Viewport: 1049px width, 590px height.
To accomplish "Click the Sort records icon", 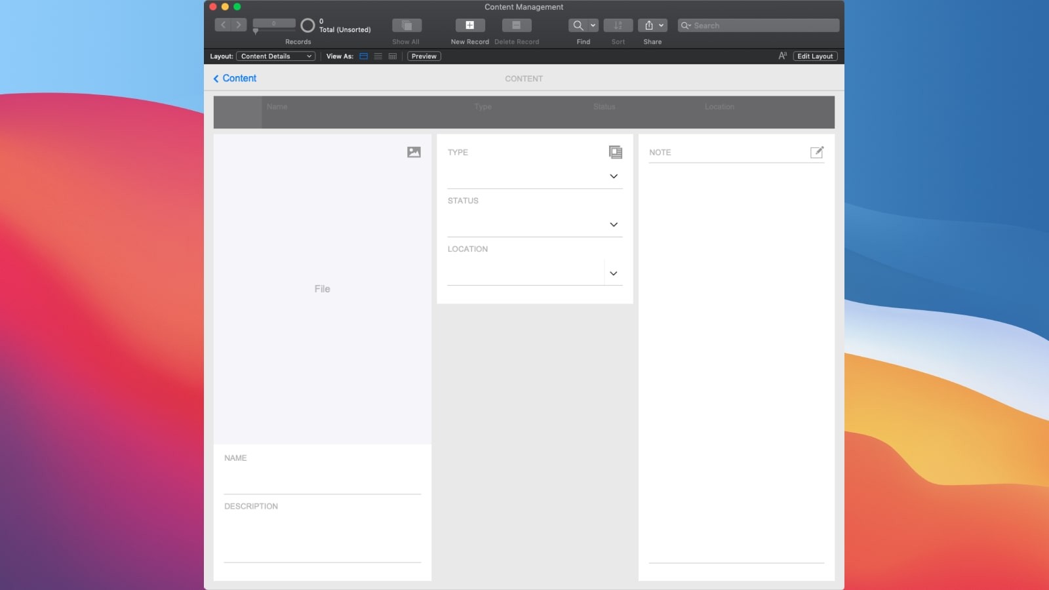I will [x=618, y=26].
